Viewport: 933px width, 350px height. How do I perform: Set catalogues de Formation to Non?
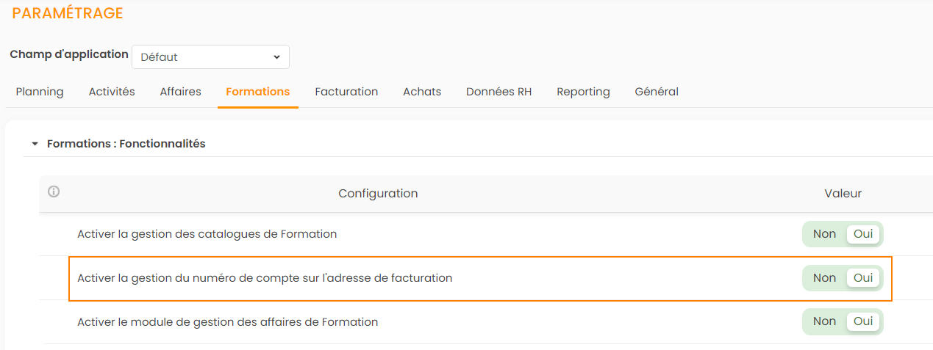[824, 234]
